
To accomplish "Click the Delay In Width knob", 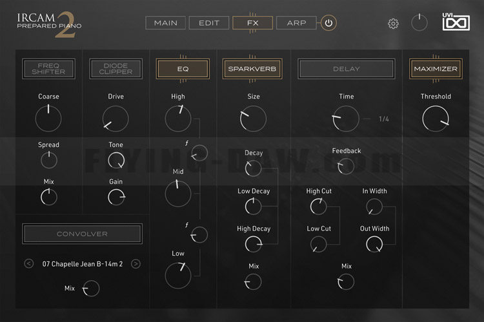I will click(374, 207).
